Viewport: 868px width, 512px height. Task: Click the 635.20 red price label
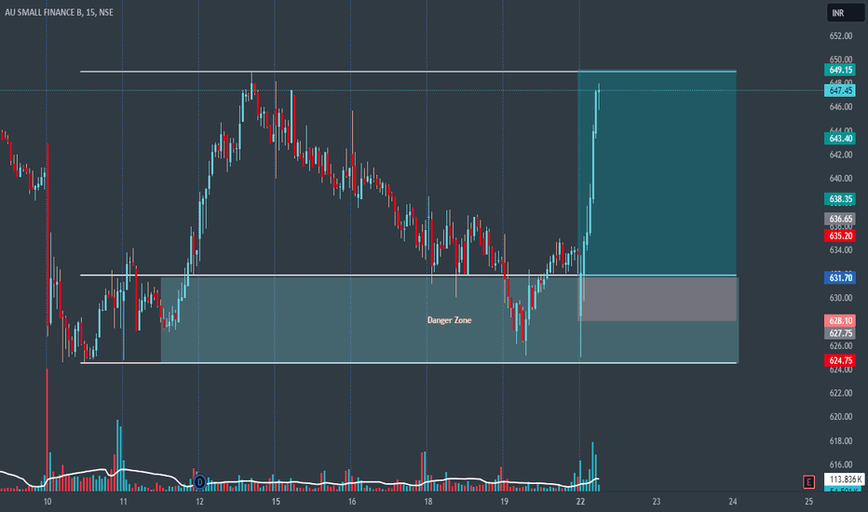tap(840, 236)
